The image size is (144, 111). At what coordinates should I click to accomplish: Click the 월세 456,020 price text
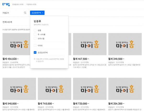pos(10,59)
